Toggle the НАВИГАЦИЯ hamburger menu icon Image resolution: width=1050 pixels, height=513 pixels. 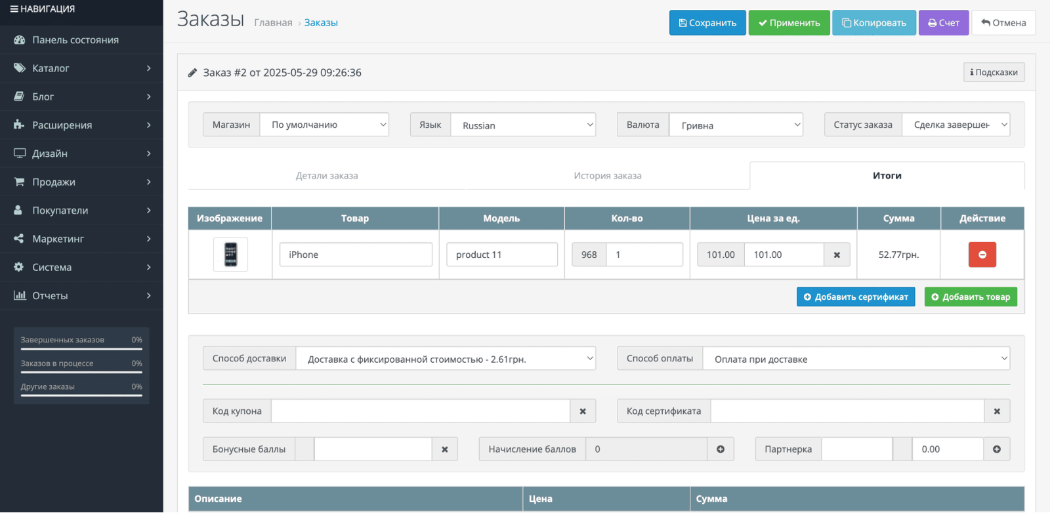click(14, 9)
